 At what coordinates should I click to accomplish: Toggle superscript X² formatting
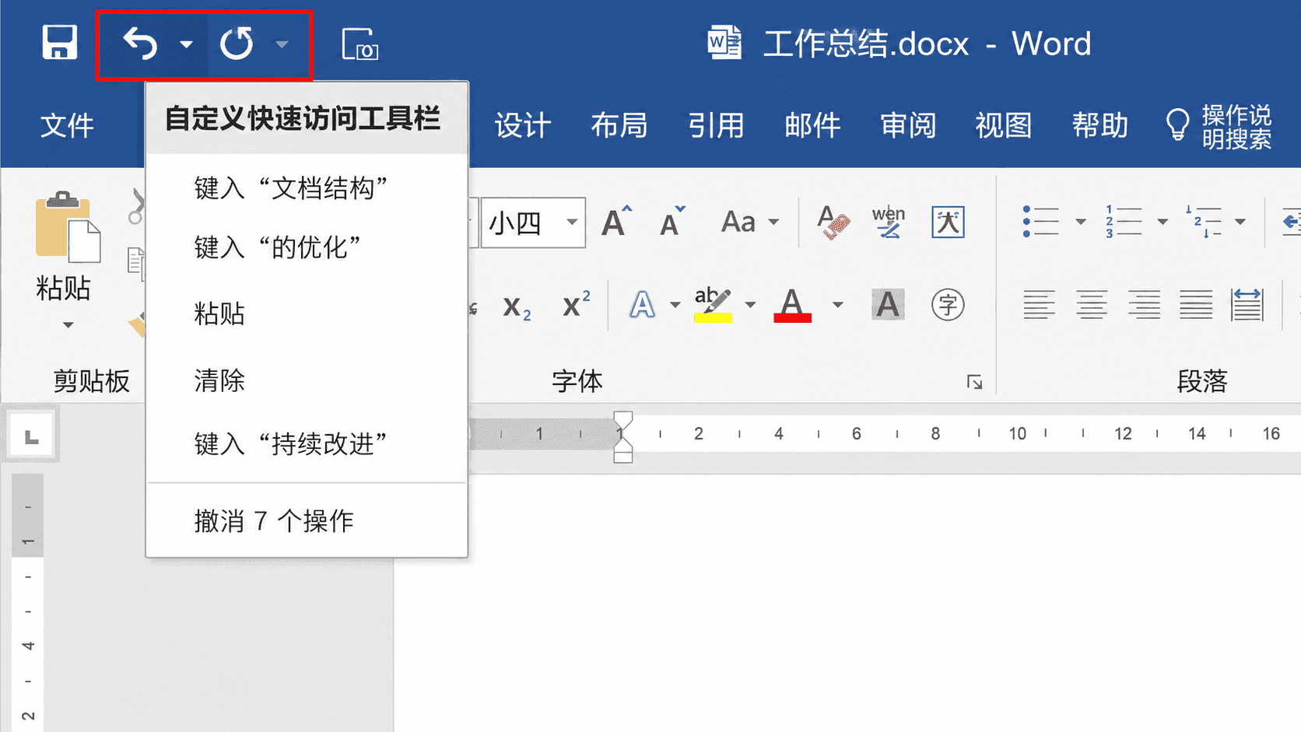point(577,305)
